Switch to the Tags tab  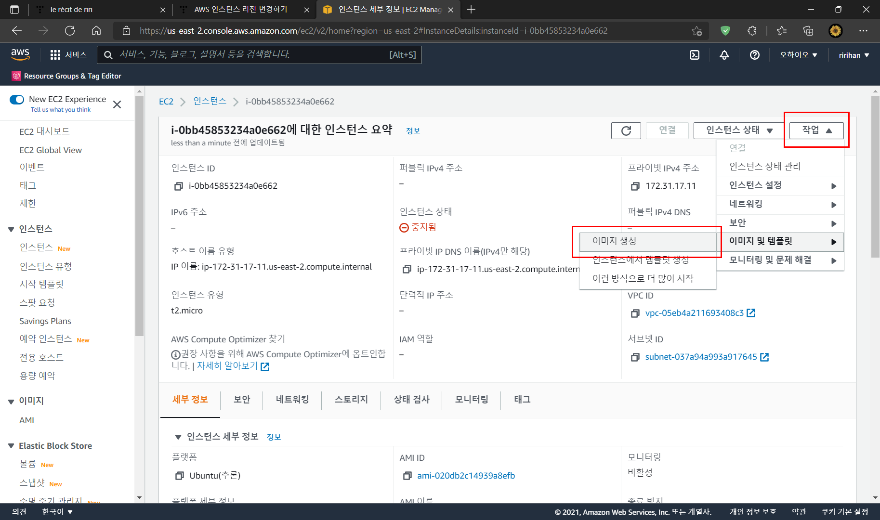[522, 400]
